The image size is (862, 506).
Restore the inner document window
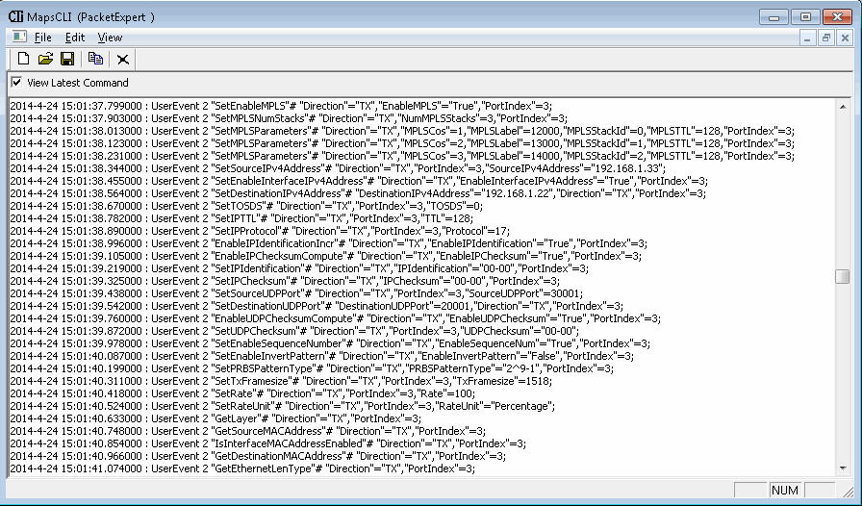825,38
